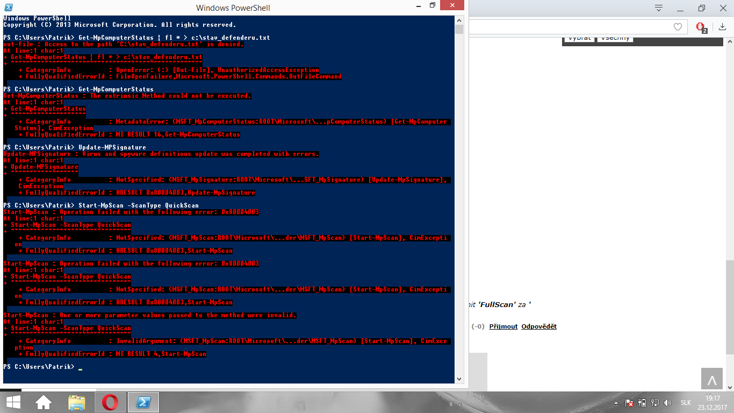Click the 'Windows PowerShell' title bar text
This screenshot has height=413, width=734.
(233, 8)
